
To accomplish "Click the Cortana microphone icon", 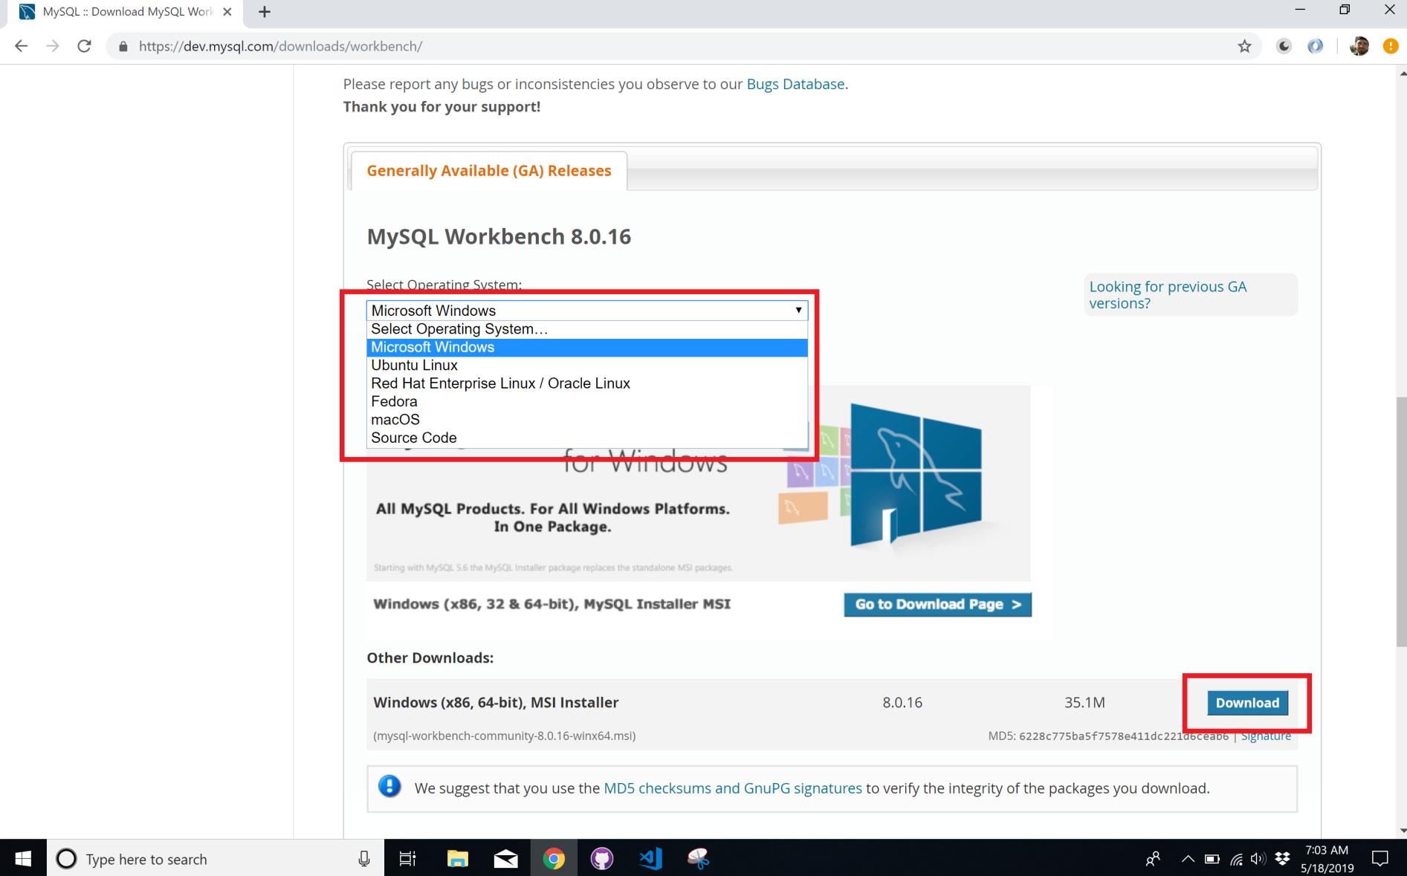I will 363,859.
